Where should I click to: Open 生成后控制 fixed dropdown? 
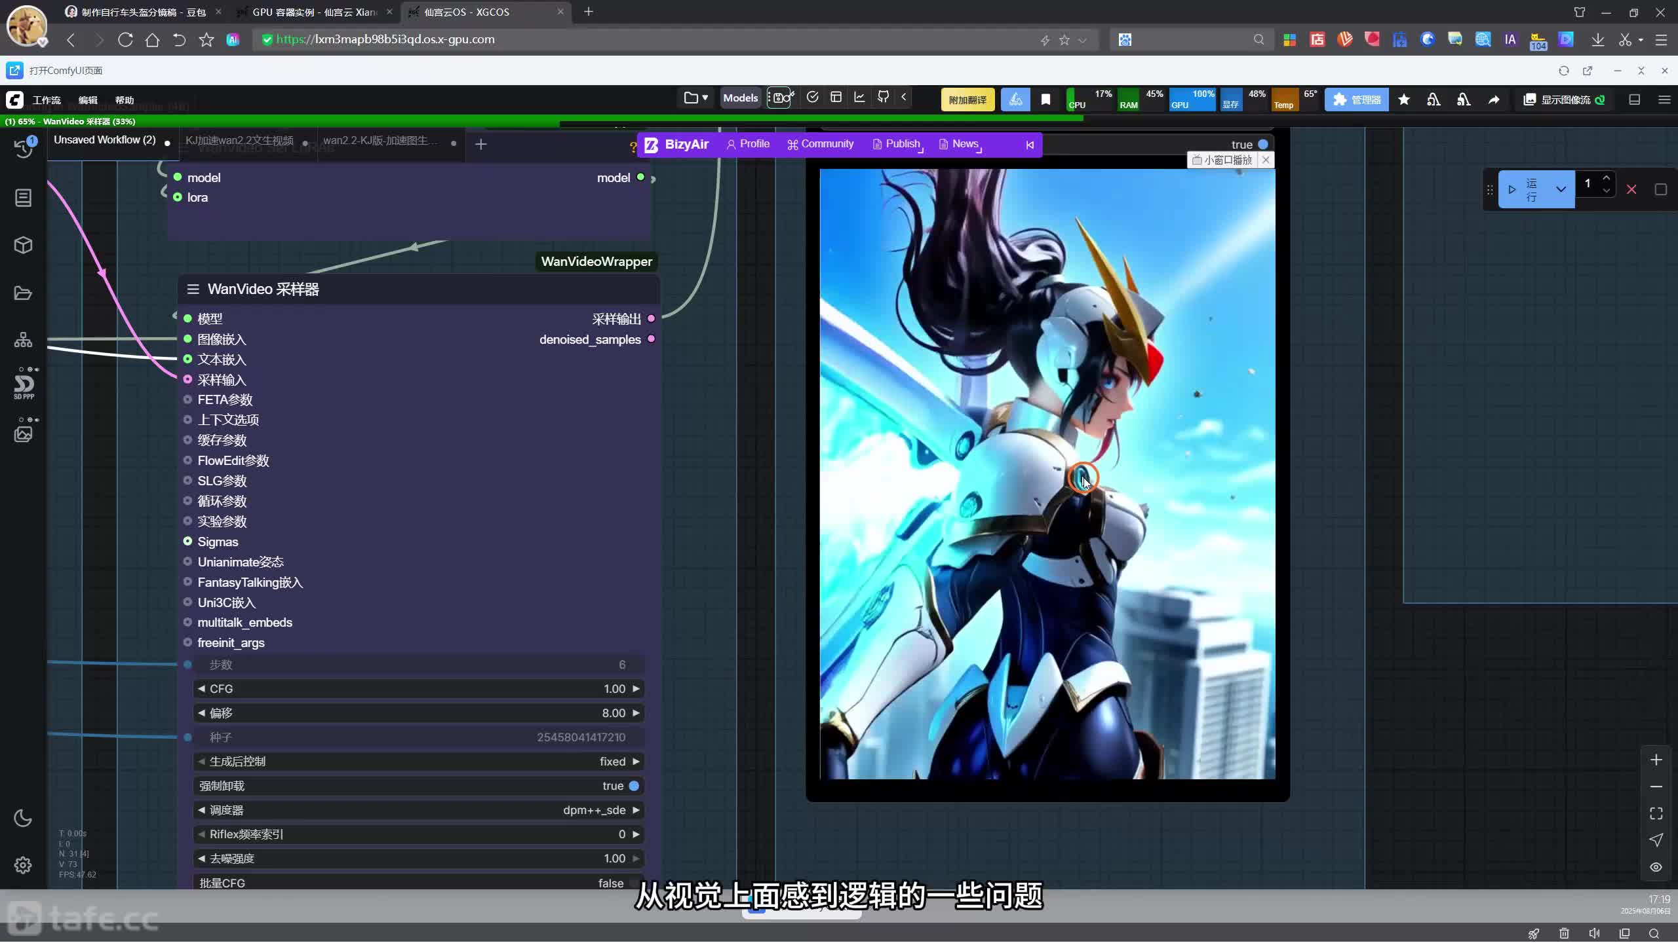(419, 762)
